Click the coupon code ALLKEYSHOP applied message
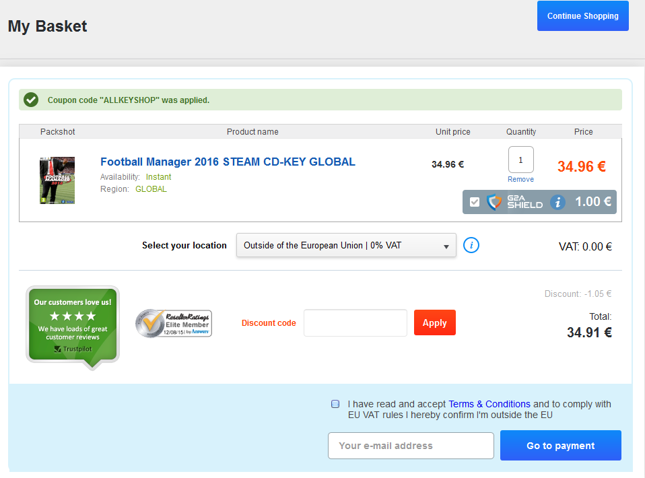Screen dimensions: 645x478 [129, 100]
